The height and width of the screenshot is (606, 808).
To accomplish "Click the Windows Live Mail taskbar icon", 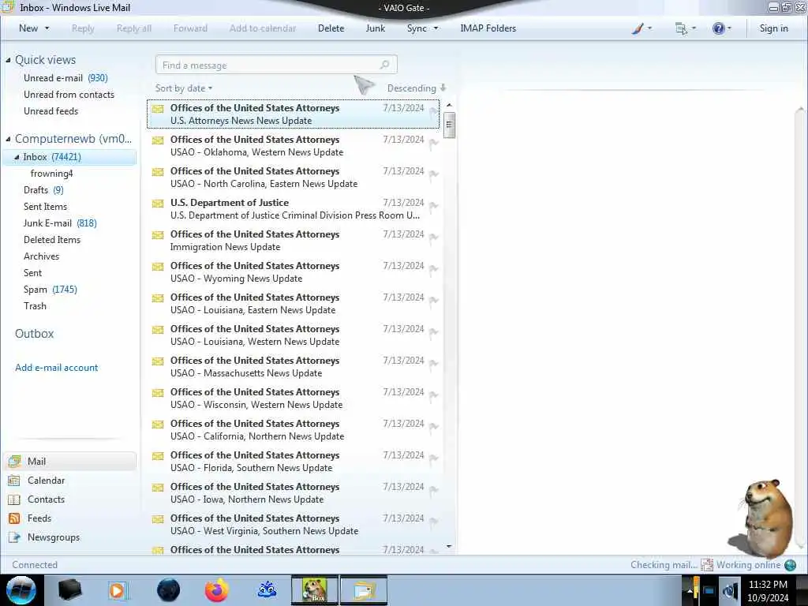I will point(364,590).
